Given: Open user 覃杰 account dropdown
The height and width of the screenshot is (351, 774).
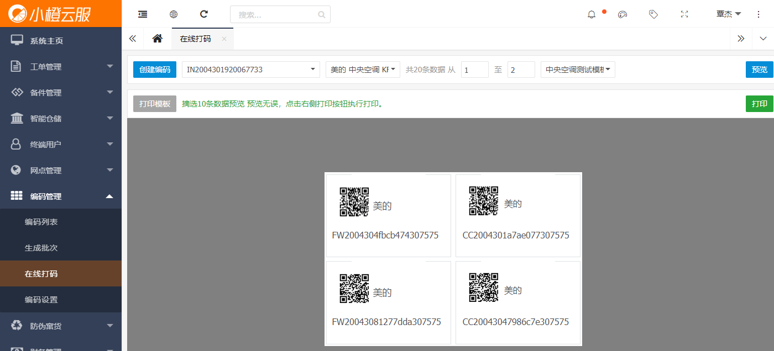Looking at the screenshot, I should tap(729, 14).
